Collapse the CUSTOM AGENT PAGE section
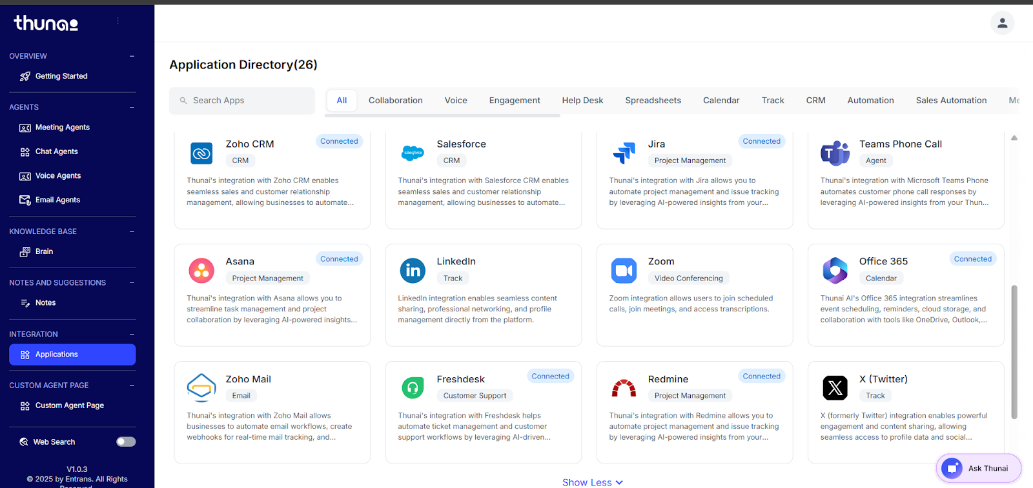This screenshot has height=488, width=1033. [x=132, y=386]
